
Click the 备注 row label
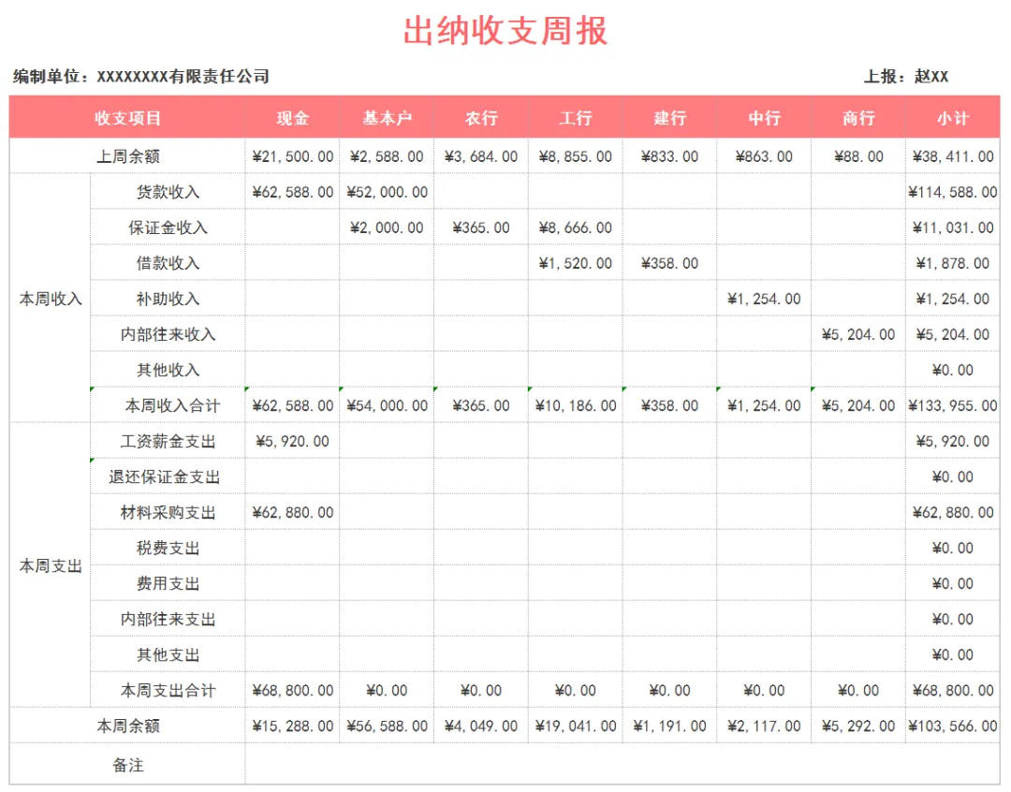coord(127,764)
